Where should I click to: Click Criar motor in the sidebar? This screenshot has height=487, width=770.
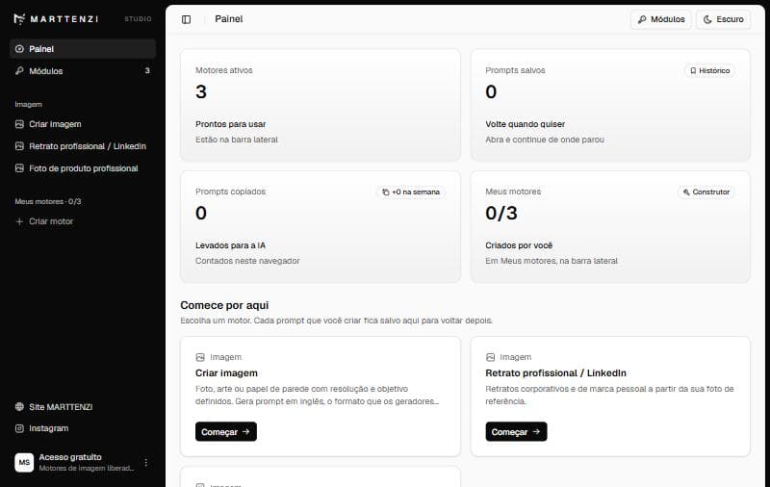pos(83,221)
